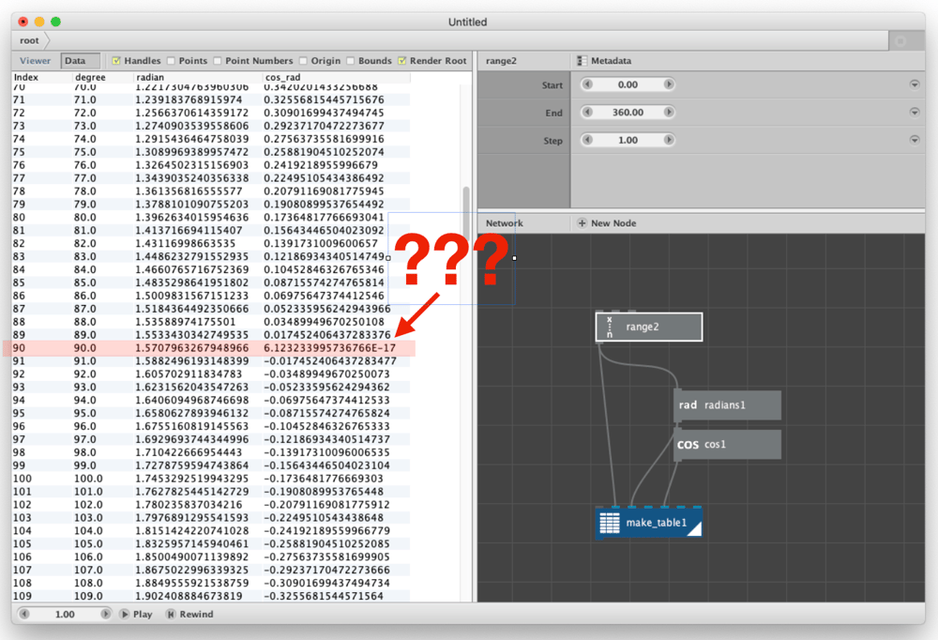
Task: Decrease the Step value with left arrow
Action: [x=587, y=140]
